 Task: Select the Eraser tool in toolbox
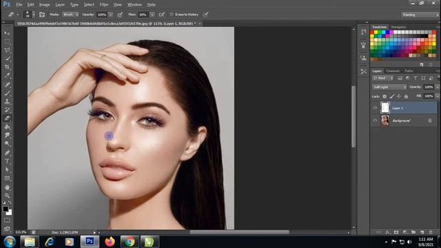[7, 118]
